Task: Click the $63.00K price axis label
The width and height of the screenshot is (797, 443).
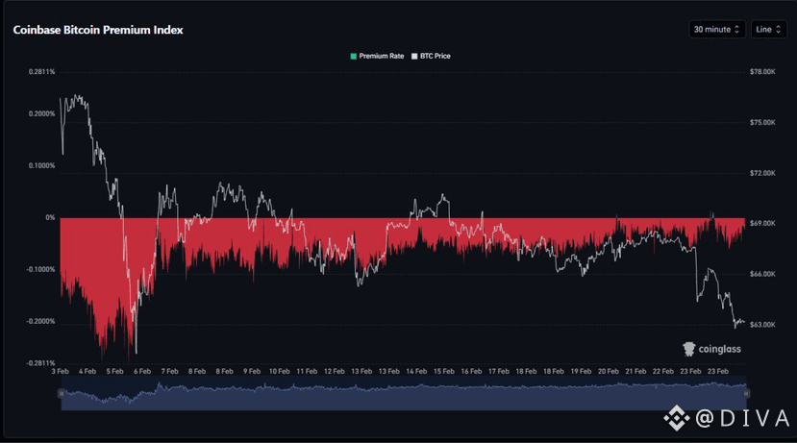Action: click(x=762, y=325)
